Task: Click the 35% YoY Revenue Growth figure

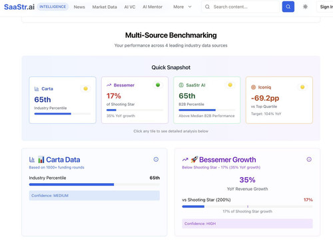Action: click(x=247, y=180)
